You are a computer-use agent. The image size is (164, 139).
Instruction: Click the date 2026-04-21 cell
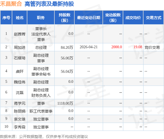pos(89,47)
